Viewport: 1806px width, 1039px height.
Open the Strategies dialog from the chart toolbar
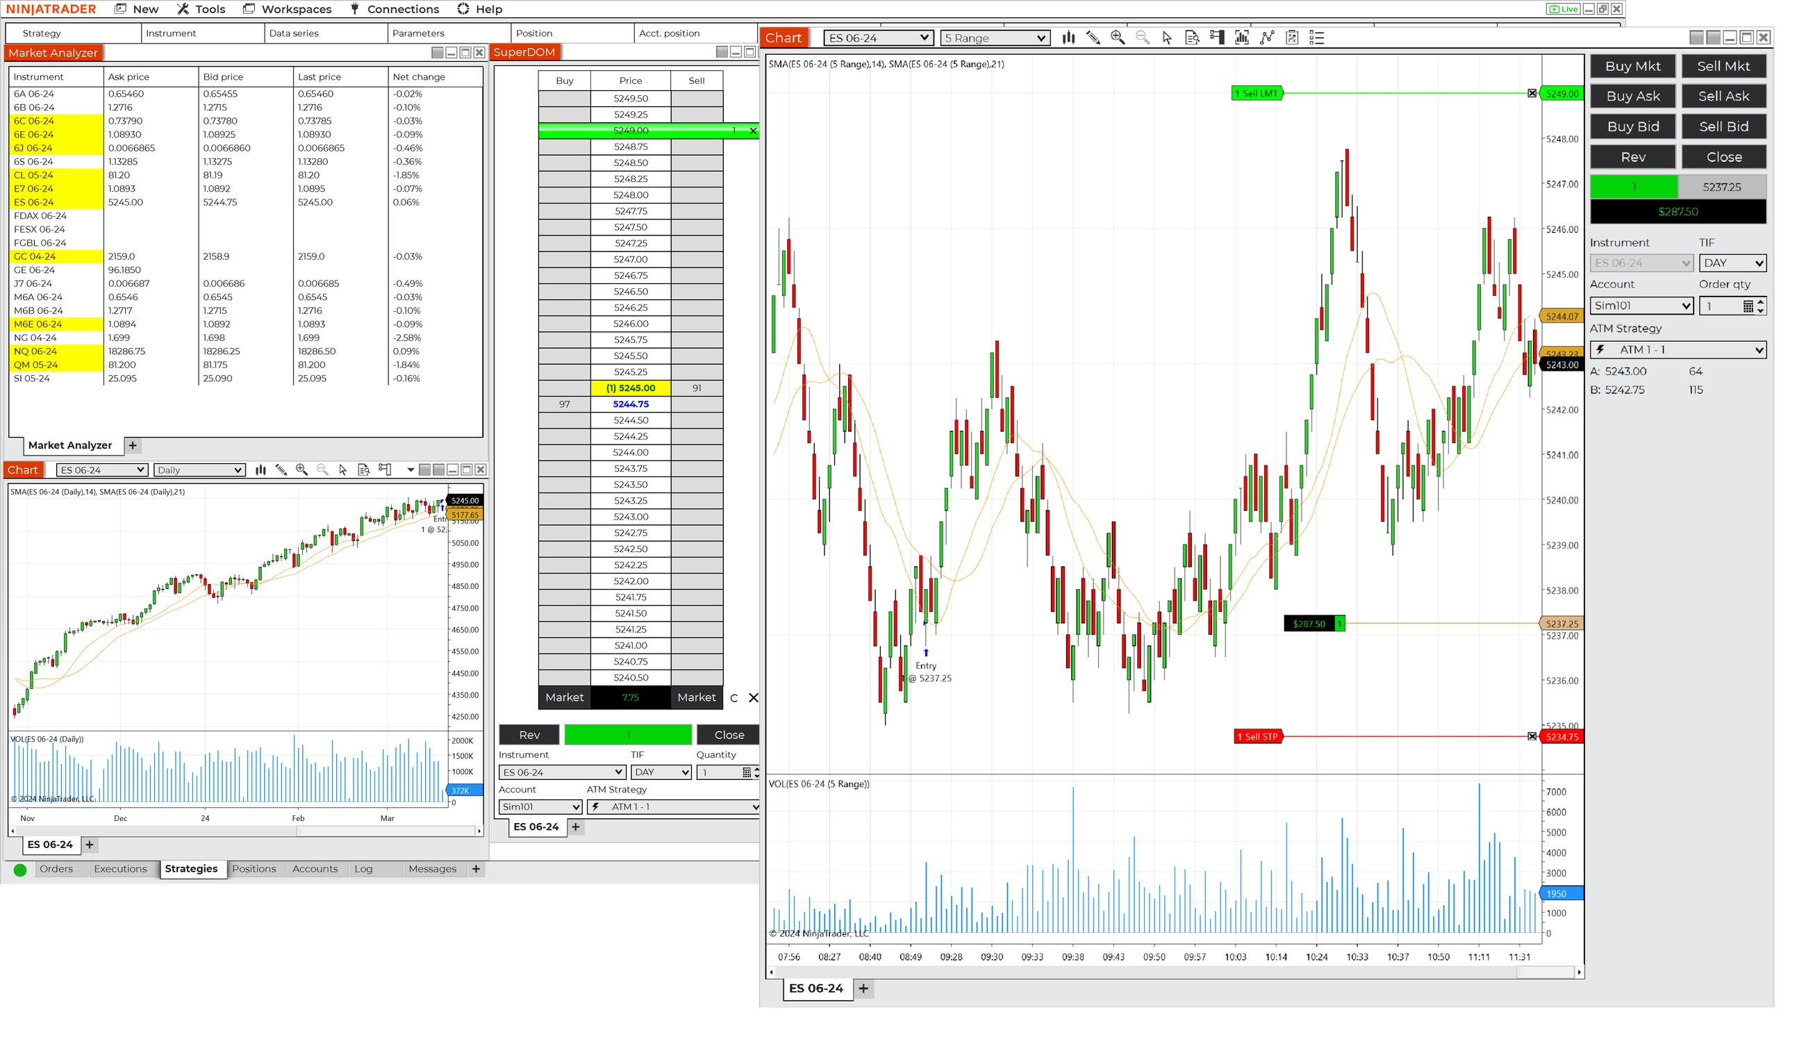pos(1291,38)
